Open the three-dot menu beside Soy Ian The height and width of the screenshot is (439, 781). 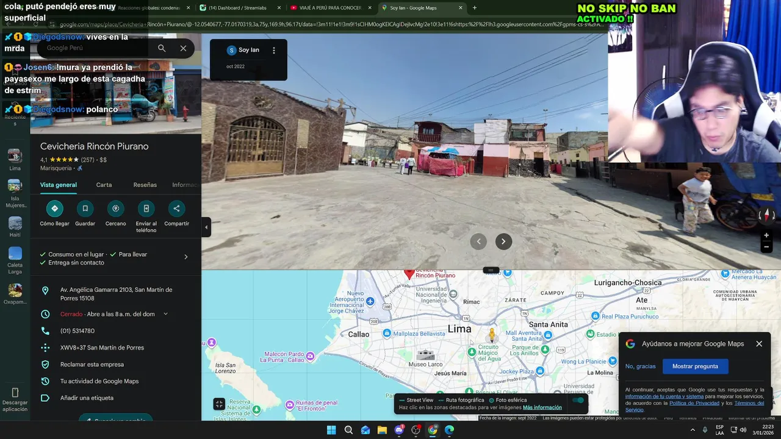click(274, 51)
